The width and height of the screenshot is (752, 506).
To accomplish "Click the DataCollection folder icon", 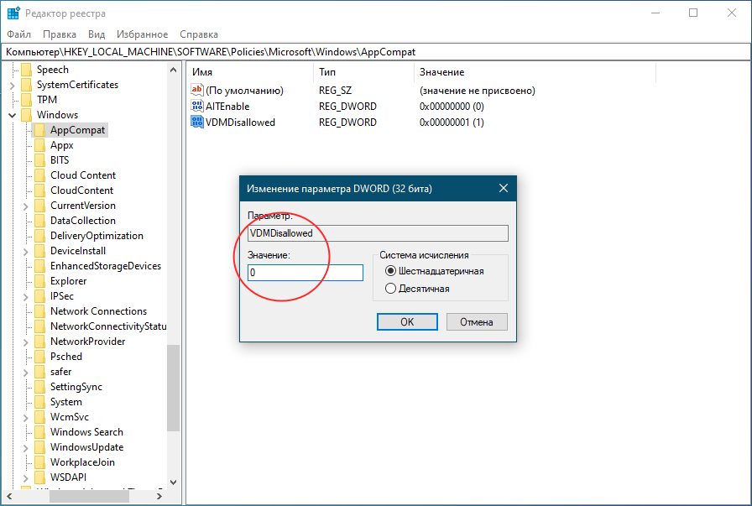I will click(40, 221).
